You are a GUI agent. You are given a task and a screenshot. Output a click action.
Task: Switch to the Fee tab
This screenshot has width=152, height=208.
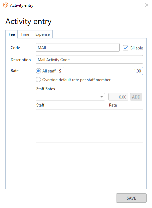pos(12,34)
